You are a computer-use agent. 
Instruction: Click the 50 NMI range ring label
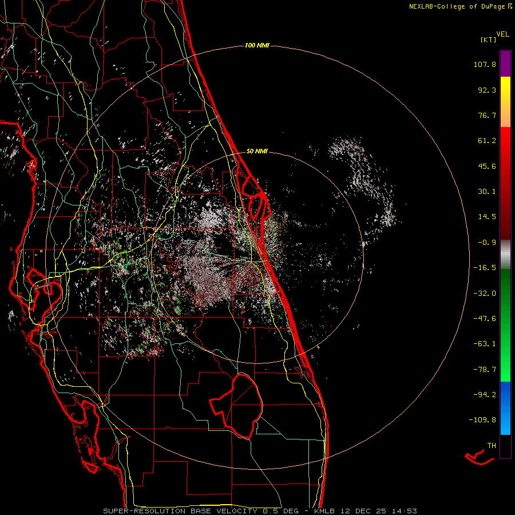tap(257, 152)
